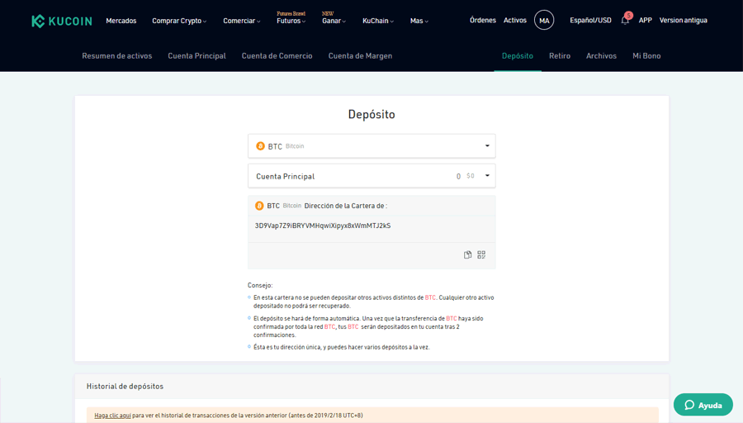The image size is (743, 423).
Task: Click 'Haga clic aquí' history link
Action: tap(112, 416)
